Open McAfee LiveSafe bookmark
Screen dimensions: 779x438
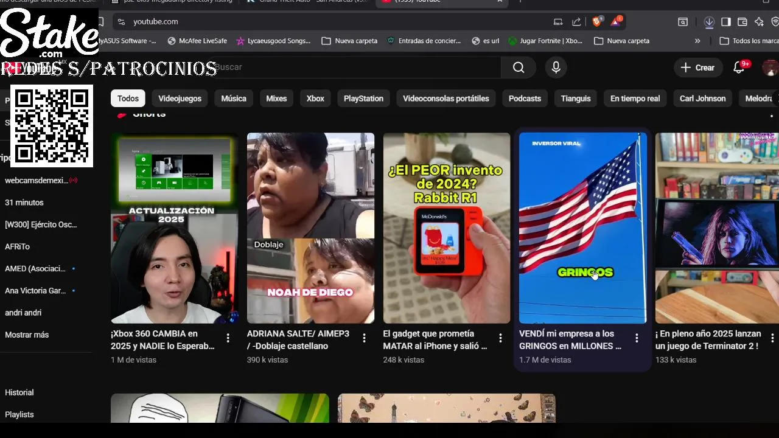(x=197, y=41)
